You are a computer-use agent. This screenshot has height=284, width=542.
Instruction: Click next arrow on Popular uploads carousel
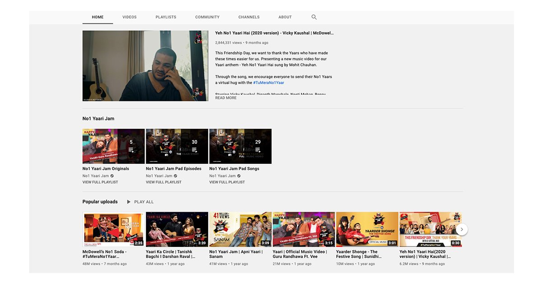(461, 229)
